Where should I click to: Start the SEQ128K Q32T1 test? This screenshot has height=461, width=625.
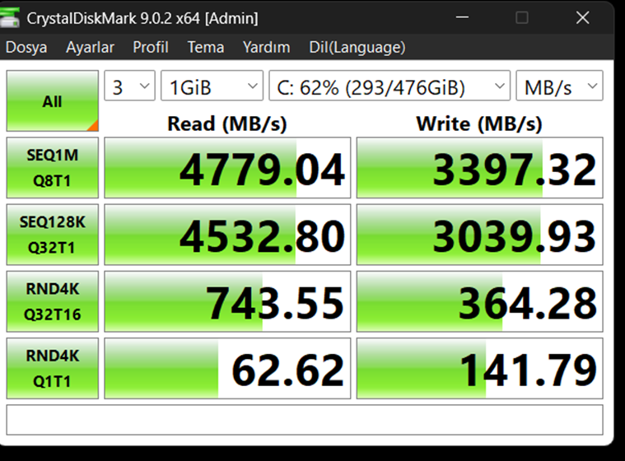coord(52,235)
